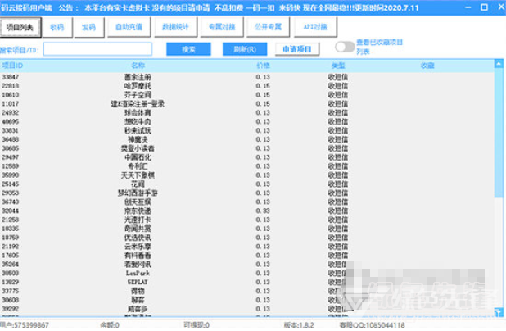The image size is (506, 331).
Task: Select the 中国石化 project row
Action: click(x=247, y=157)
